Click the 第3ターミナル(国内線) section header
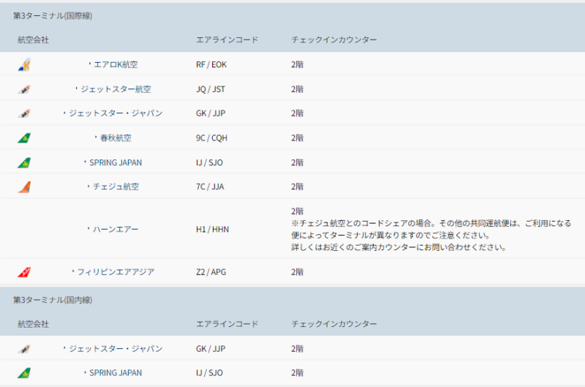Image resolution: width=585 pixels, height=387 pixels. click(53, 300)
